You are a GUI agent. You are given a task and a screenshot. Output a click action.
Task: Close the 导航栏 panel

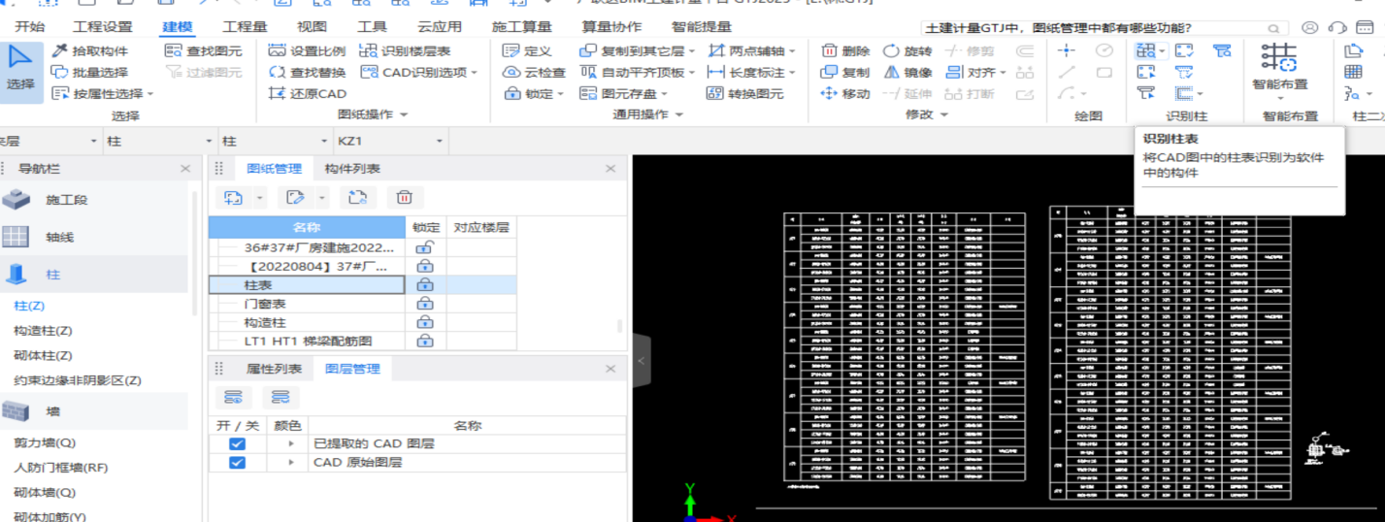pos(185,169)
